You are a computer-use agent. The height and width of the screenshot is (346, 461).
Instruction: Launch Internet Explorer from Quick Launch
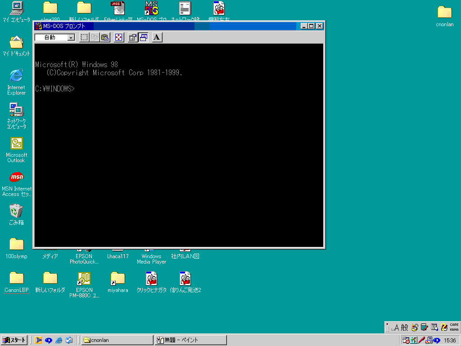click(59, 340)
